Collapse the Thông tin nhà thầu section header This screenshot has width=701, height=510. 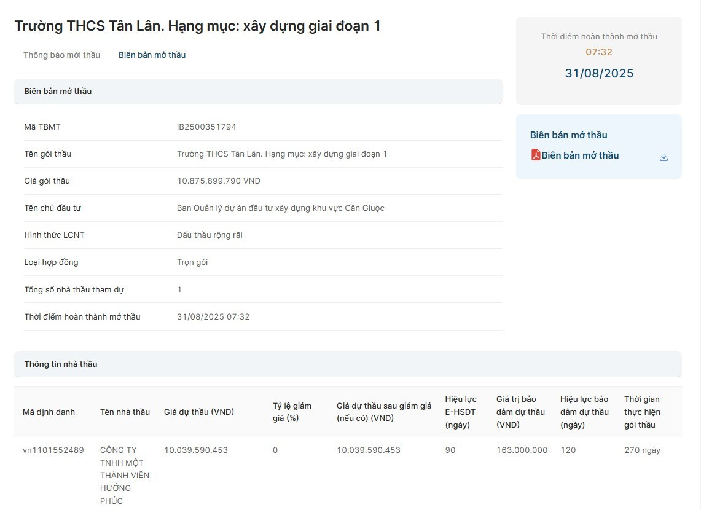(x=348, y=364)
